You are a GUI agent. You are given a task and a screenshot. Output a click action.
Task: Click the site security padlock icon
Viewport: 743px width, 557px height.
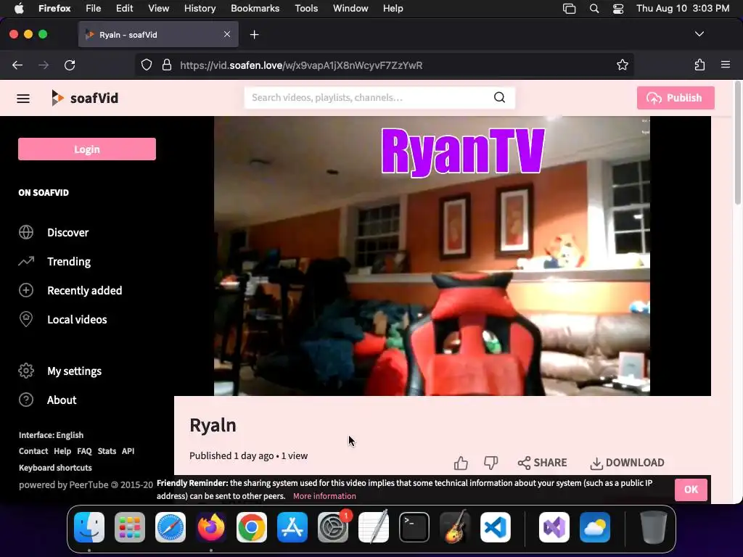click(167, 65)
